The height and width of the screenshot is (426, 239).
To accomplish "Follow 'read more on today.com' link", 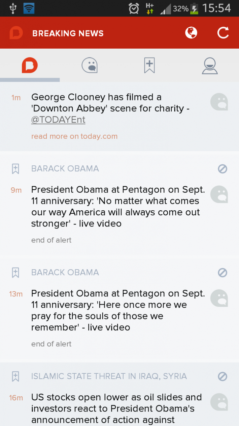I will 74,136.
